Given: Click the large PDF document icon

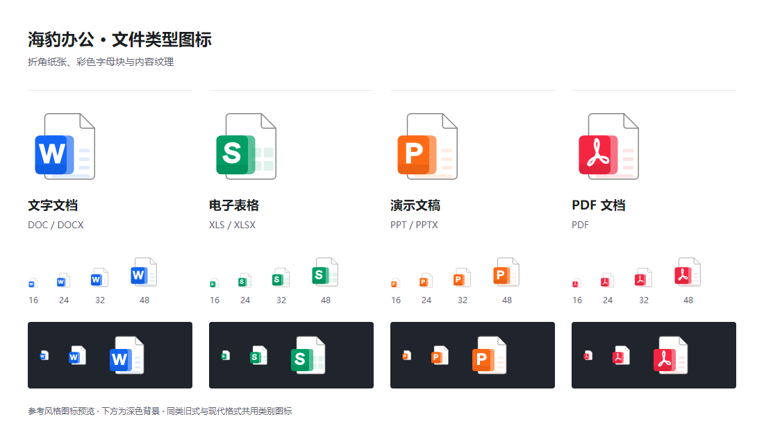Looking at the screenshot, I should coord(608,146).
